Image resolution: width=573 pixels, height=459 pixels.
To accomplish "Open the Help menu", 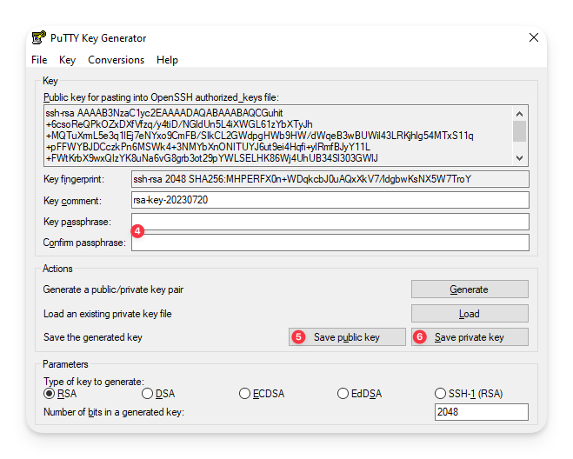I will point(167,60).
